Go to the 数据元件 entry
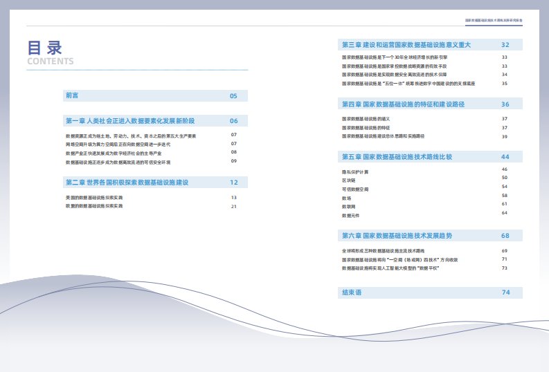549x372 pixels. click(x=351, y=215)
